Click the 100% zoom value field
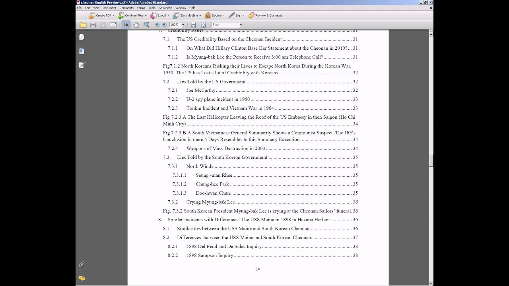Viewport: 509px width, 286px height. (x=175, y=25)
